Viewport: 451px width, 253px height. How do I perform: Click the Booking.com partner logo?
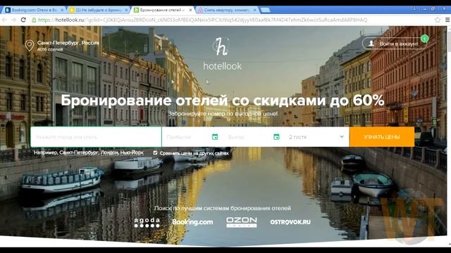tap(192, 222)
